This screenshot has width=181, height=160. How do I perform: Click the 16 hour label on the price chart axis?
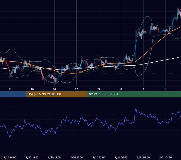(x=32, y=89)
